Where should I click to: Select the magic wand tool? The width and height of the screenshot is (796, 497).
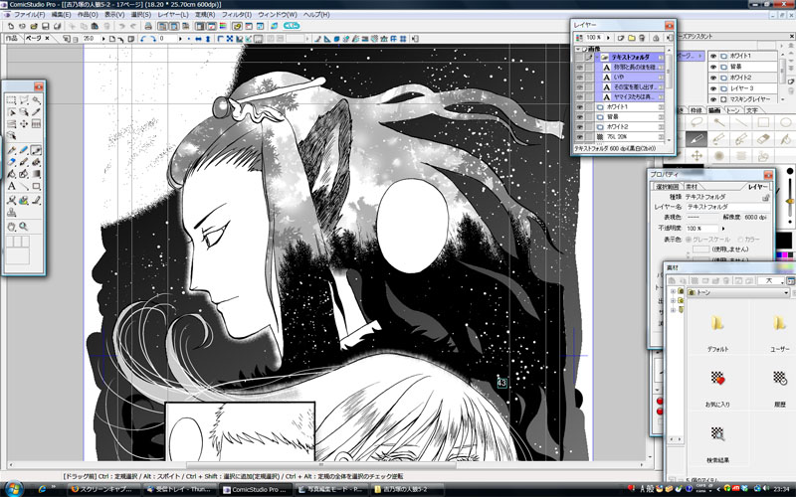[36, 100]
